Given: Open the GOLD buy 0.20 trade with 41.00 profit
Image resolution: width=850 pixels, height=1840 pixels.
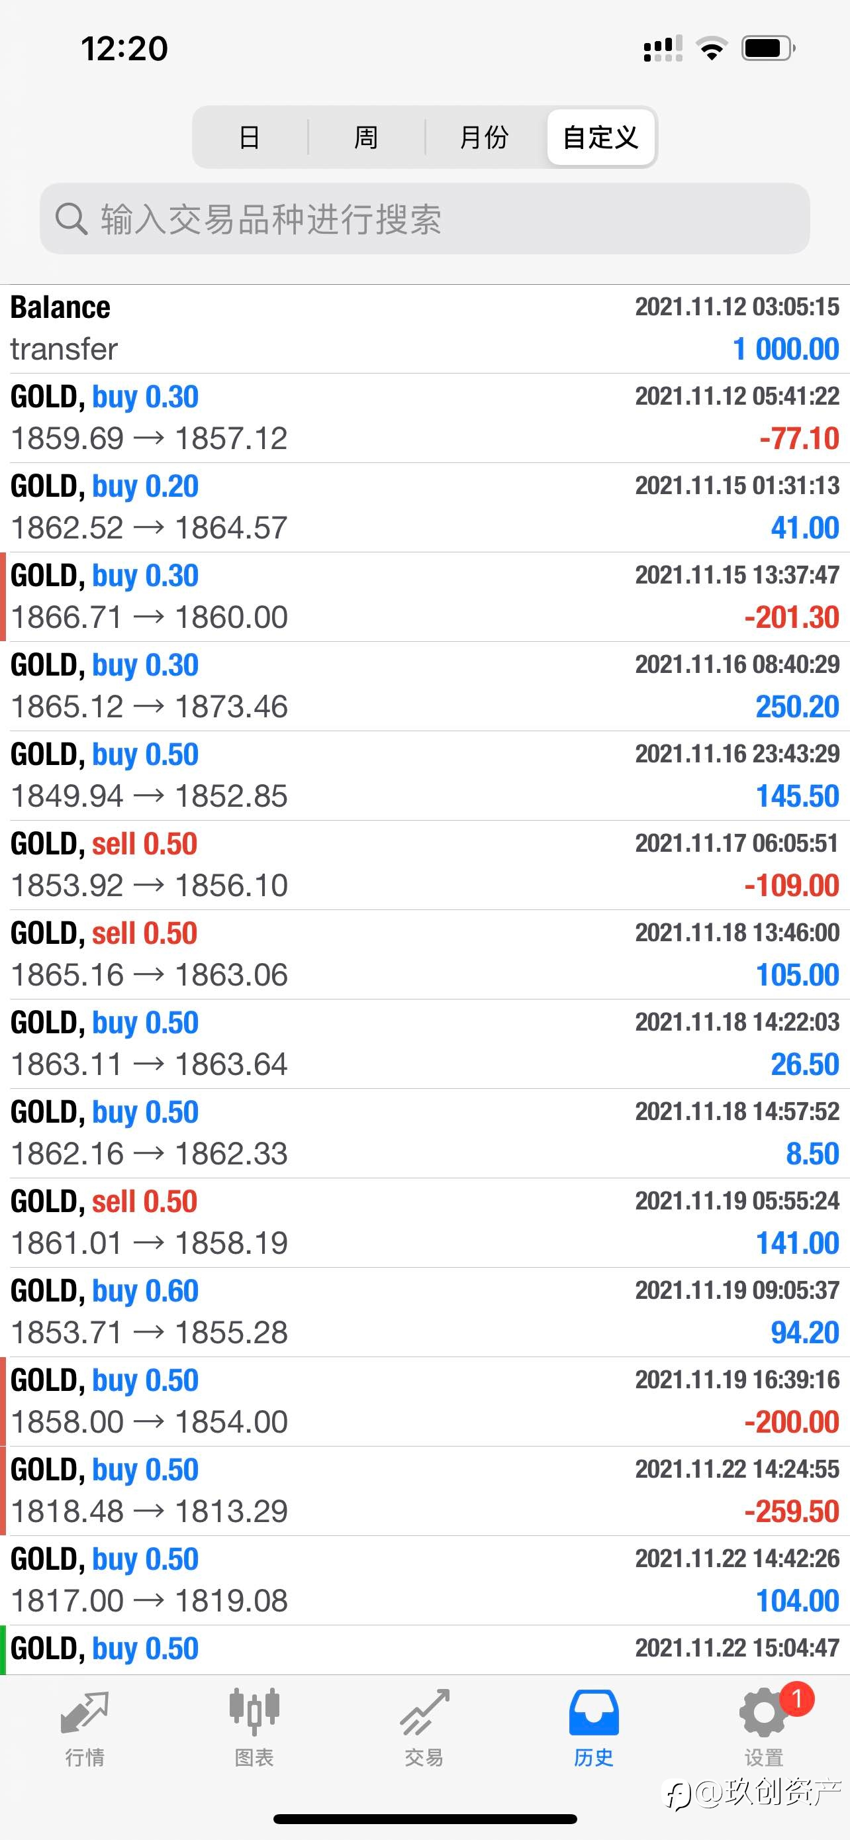Looking at the screenshot, I should (424, 507).
